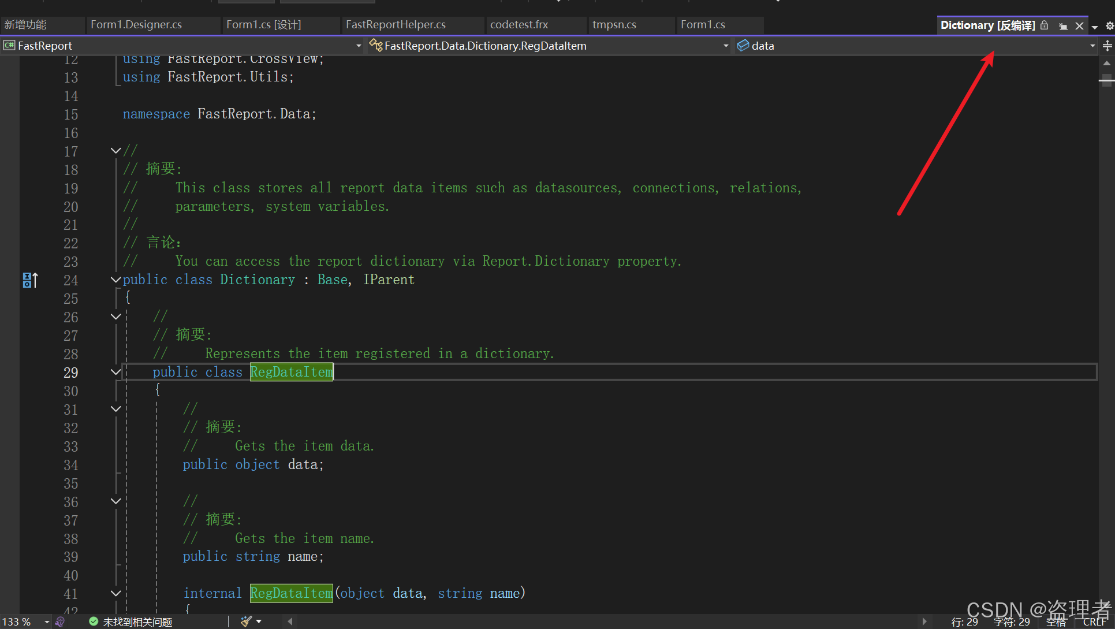1115x629 pixels.
Task: Click the split editor handle icon
Action: click(x=1106, y=46)
